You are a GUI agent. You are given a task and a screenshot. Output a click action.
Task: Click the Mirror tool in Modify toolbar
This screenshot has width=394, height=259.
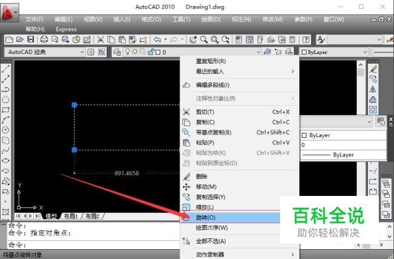pos(373,89)
